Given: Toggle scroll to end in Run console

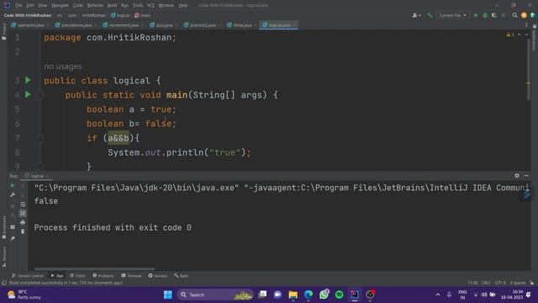Looking at the screenshot, I should pos(23,213).
